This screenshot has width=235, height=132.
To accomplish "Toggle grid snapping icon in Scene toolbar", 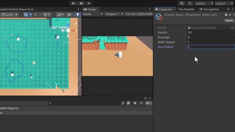I will [x=36, y=15].
